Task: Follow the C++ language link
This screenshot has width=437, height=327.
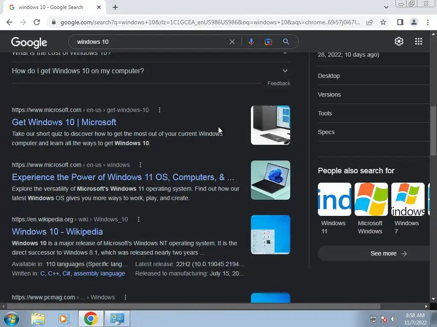Action: pyautogui.click(x=53, y=274)
